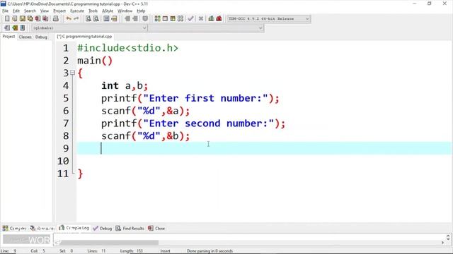
Task: Click 'Done parsing in 0 seconds' status text
Action: point(210,251)
